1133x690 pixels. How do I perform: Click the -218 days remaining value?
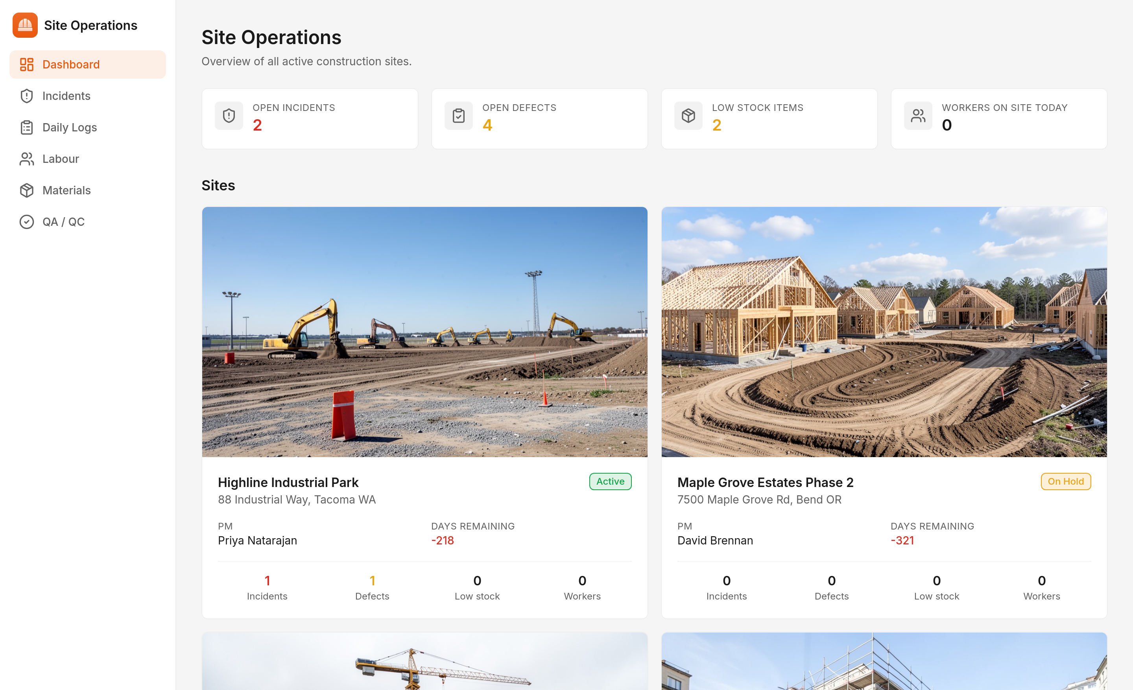pos(442,541)
